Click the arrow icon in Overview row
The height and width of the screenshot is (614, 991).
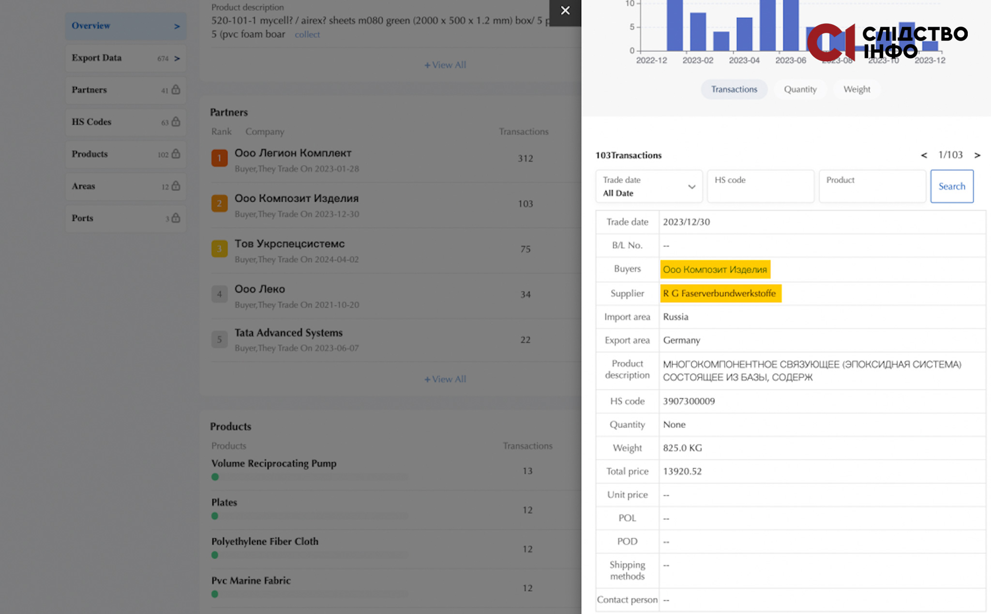(x=177, y=27)
